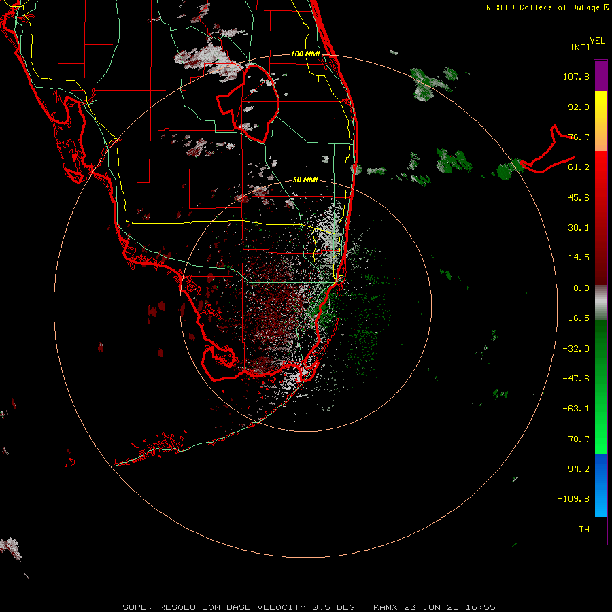Click the -78.7 velocity scale value
Image resolution: width=612 pixels, height=612 pixels.
[576, 439]
